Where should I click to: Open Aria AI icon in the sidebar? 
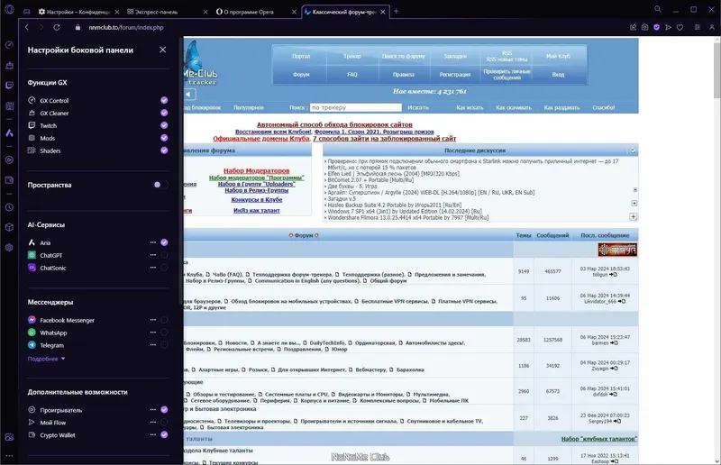tap(9, 133)
